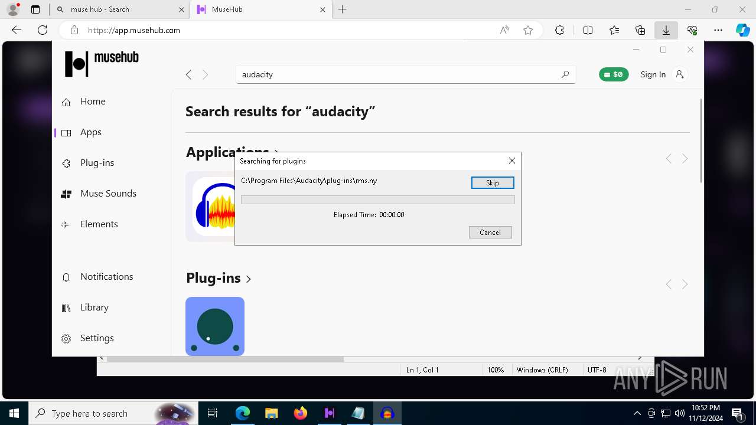Screen dimensions: 756x425
Task: Click Windows (CRLF) in Notepad status bar
Action: (x=542, y=370)
